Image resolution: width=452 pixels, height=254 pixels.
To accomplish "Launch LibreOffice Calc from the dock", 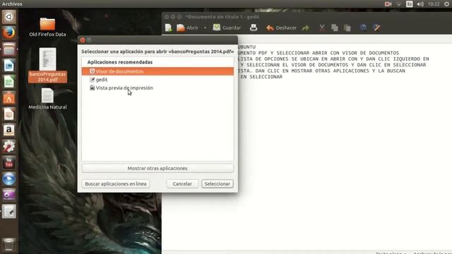I will point(9,82).
